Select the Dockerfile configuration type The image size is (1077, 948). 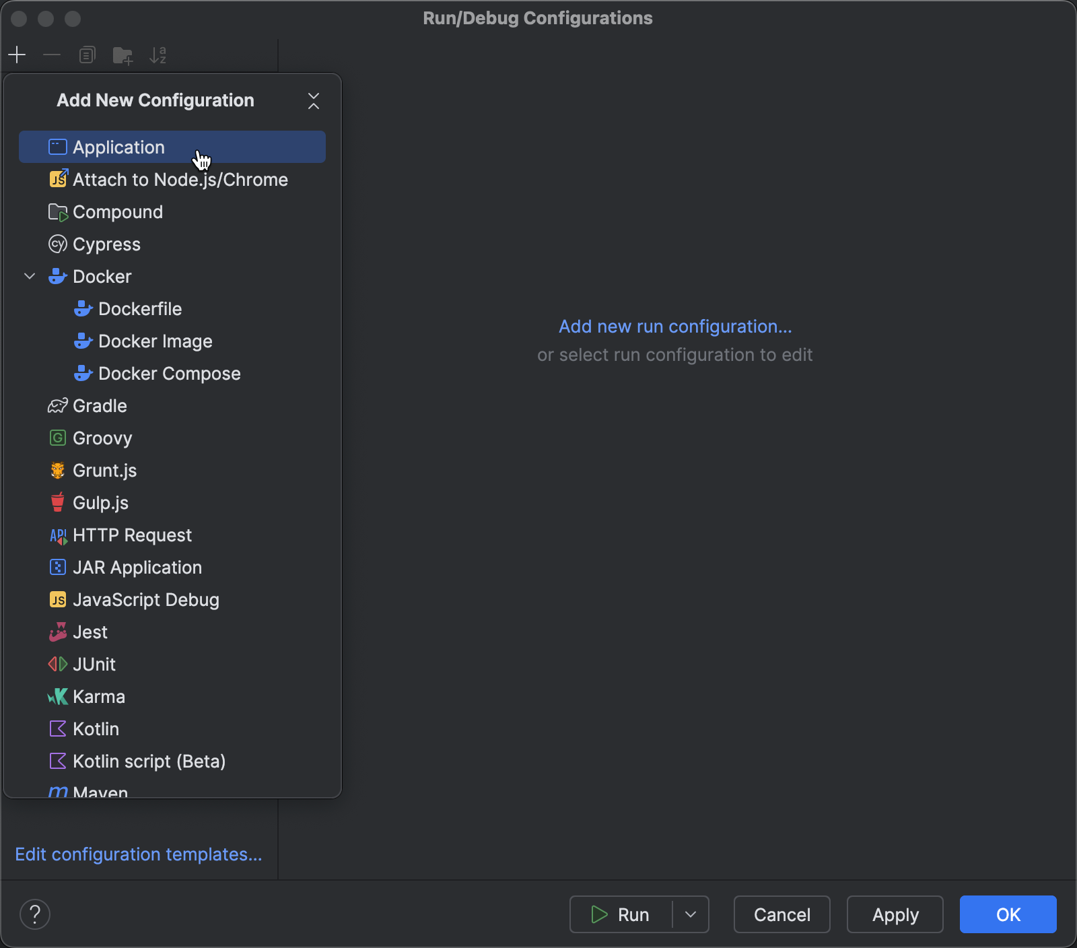140,308
